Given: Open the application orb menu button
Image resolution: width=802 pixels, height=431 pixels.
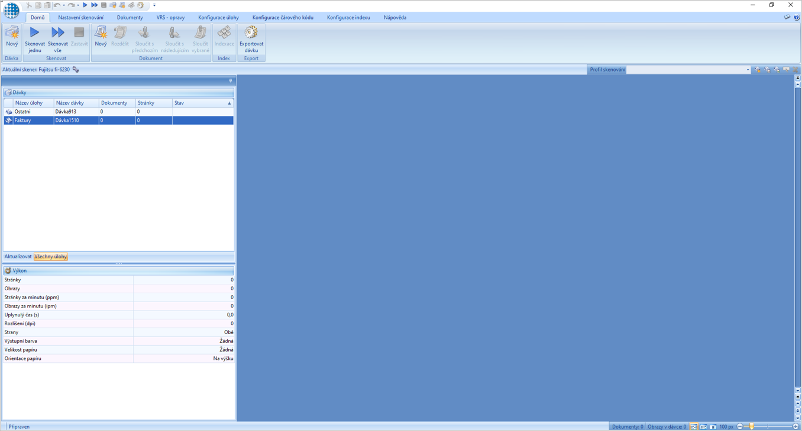Looking at the screenshot, I should point(11,10).
